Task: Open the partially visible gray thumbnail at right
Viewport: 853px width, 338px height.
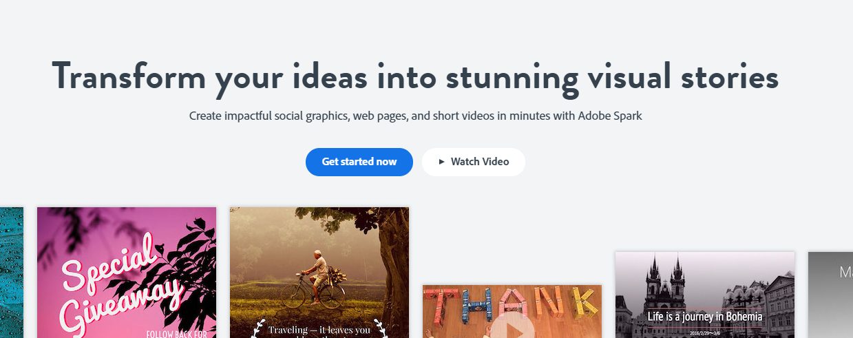Action: [x=830, y=295]
